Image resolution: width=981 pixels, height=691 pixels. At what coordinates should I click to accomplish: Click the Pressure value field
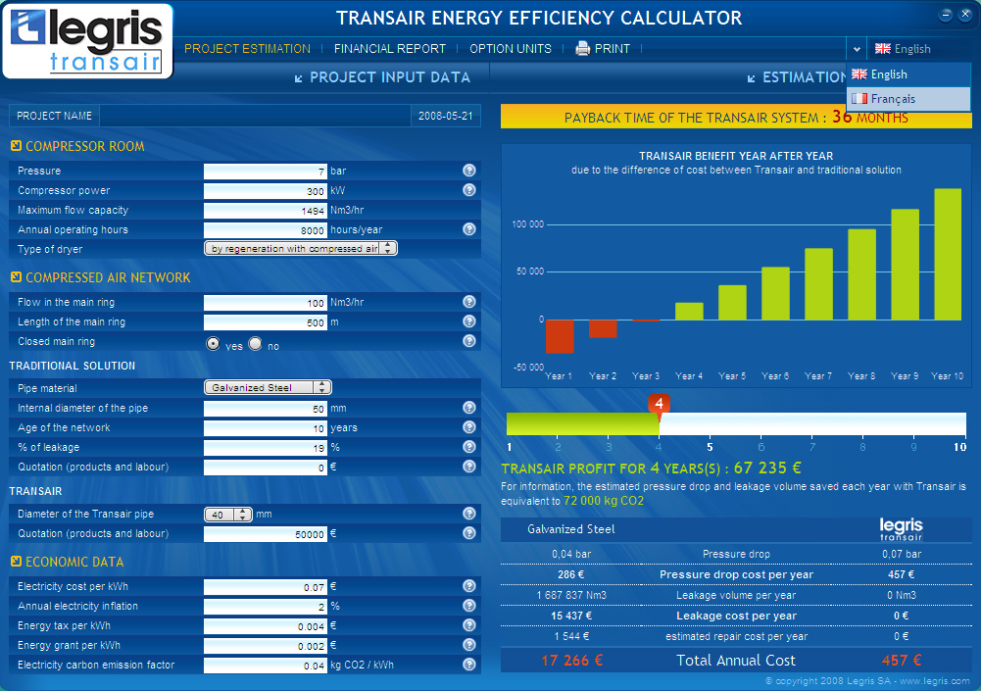pyautogui.click(x=266, y=171)
